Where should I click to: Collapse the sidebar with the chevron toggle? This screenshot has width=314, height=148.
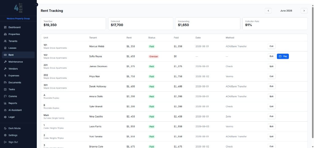tap(36, 4)
